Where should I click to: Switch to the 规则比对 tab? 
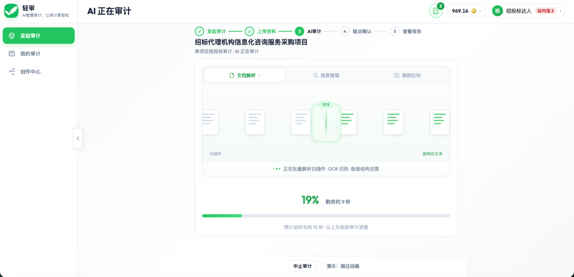coord(407,75)
